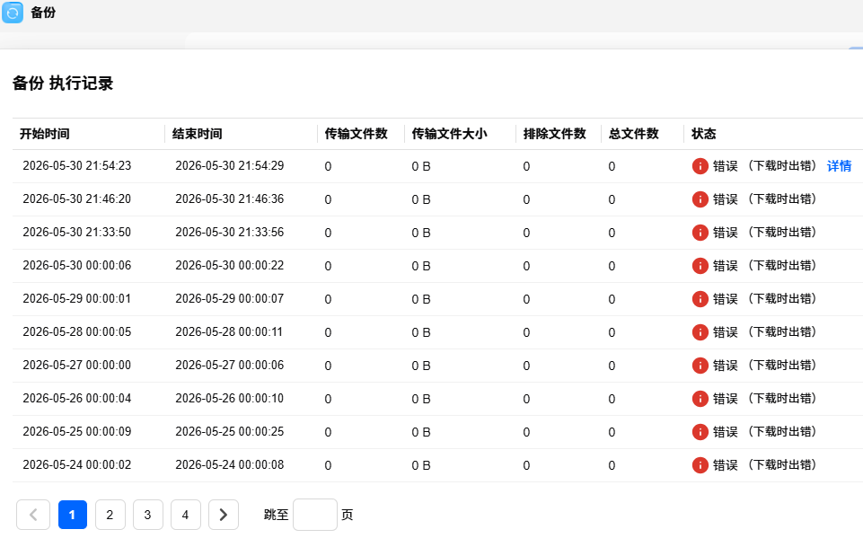Viewport: 863px width, 547px height.
Task: Select end time 2026-05-27 00:00:06
Action: tap(230, 366)
